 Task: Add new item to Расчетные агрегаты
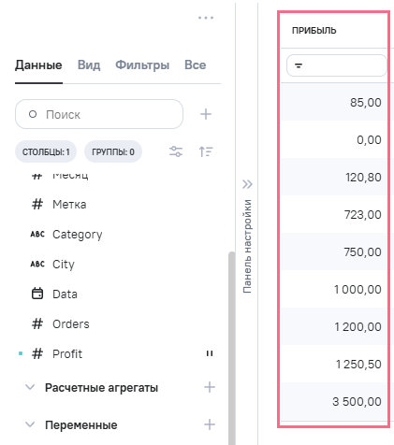coord(210,387)
